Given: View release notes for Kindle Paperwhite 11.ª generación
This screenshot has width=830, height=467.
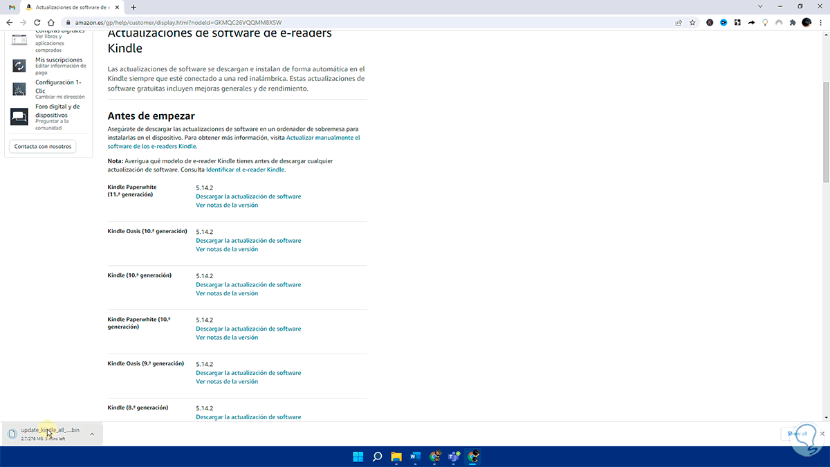Looking at the screenshot, I should point(227,205).
